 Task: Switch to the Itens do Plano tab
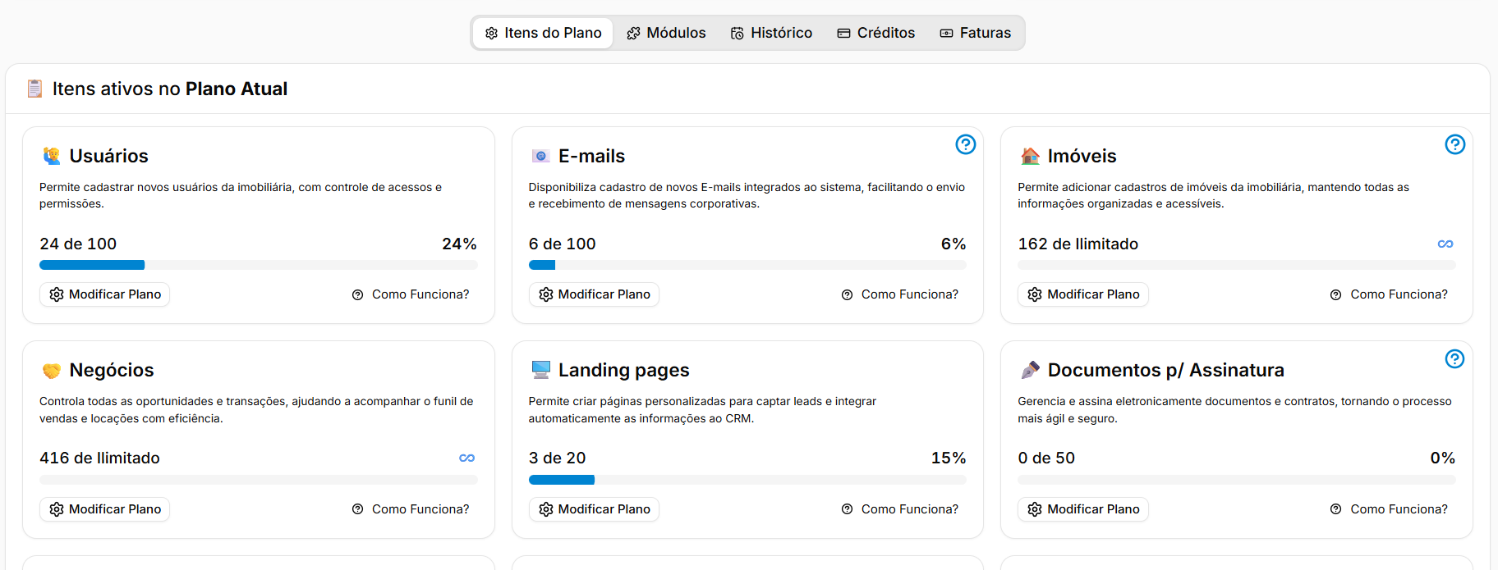pyautogui.click(x=543, y=33)
